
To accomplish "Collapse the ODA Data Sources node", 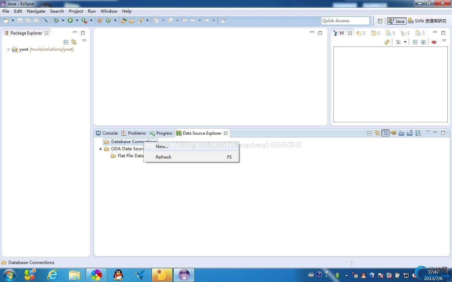I will (100, 149).
